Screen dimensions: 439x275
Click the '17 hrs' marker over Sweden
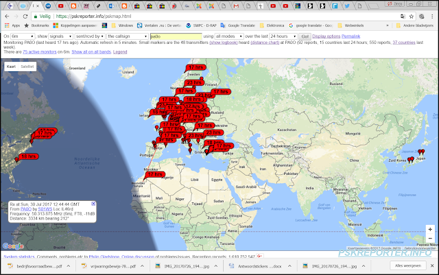196,67
